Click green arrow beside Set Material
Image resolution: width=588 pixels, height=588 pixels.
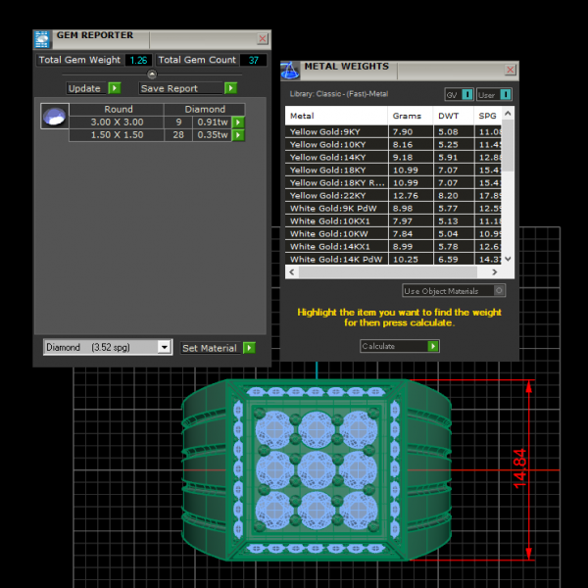click(x=249, y=348)
